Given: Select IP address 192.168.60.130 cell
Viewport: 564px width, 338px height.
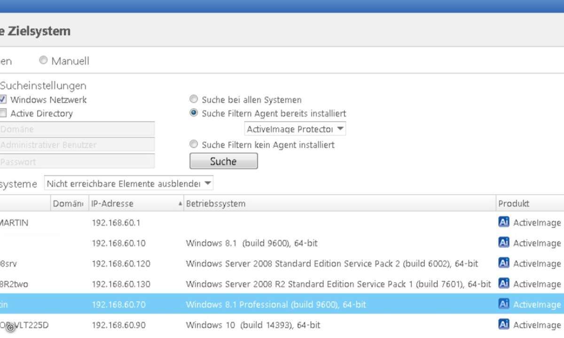Looking at the screenshot, I should tap(121, 284).
